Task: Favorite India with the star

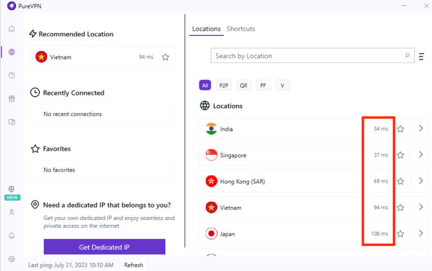Action: pos(400,129)
